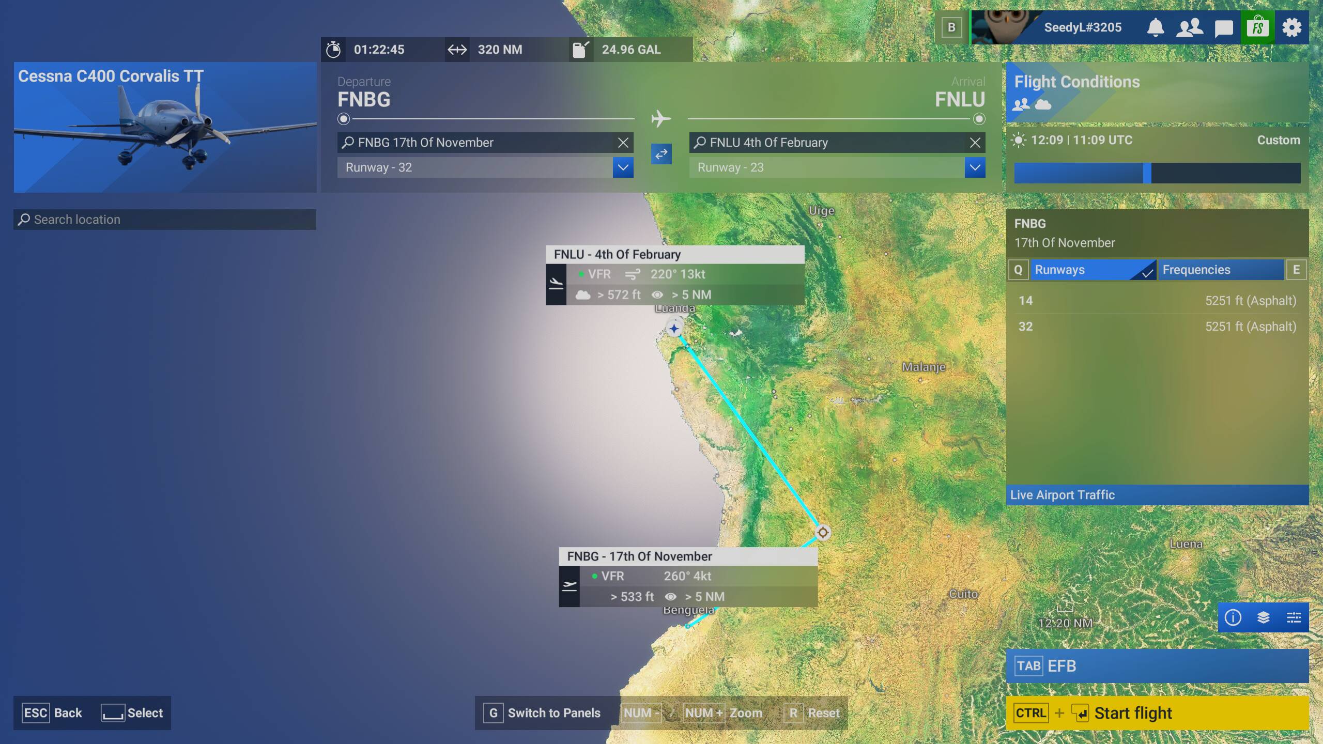This screenshot has width=1323, height=744.
Task: Expand arrival Runway - 23 dropdown
Action: pyautogui.click(x=975, y=167)
